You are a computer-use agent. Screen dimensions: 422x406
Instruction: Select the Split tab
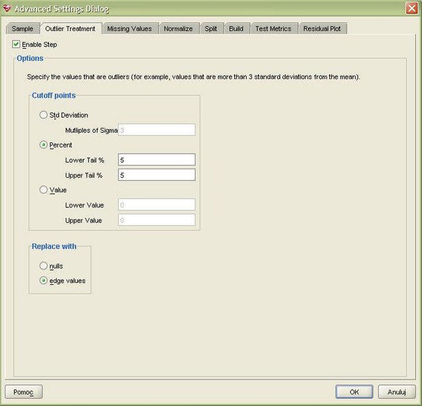(x=211, y=28)
